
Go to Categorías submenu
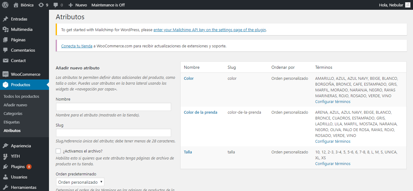point(13,113)
